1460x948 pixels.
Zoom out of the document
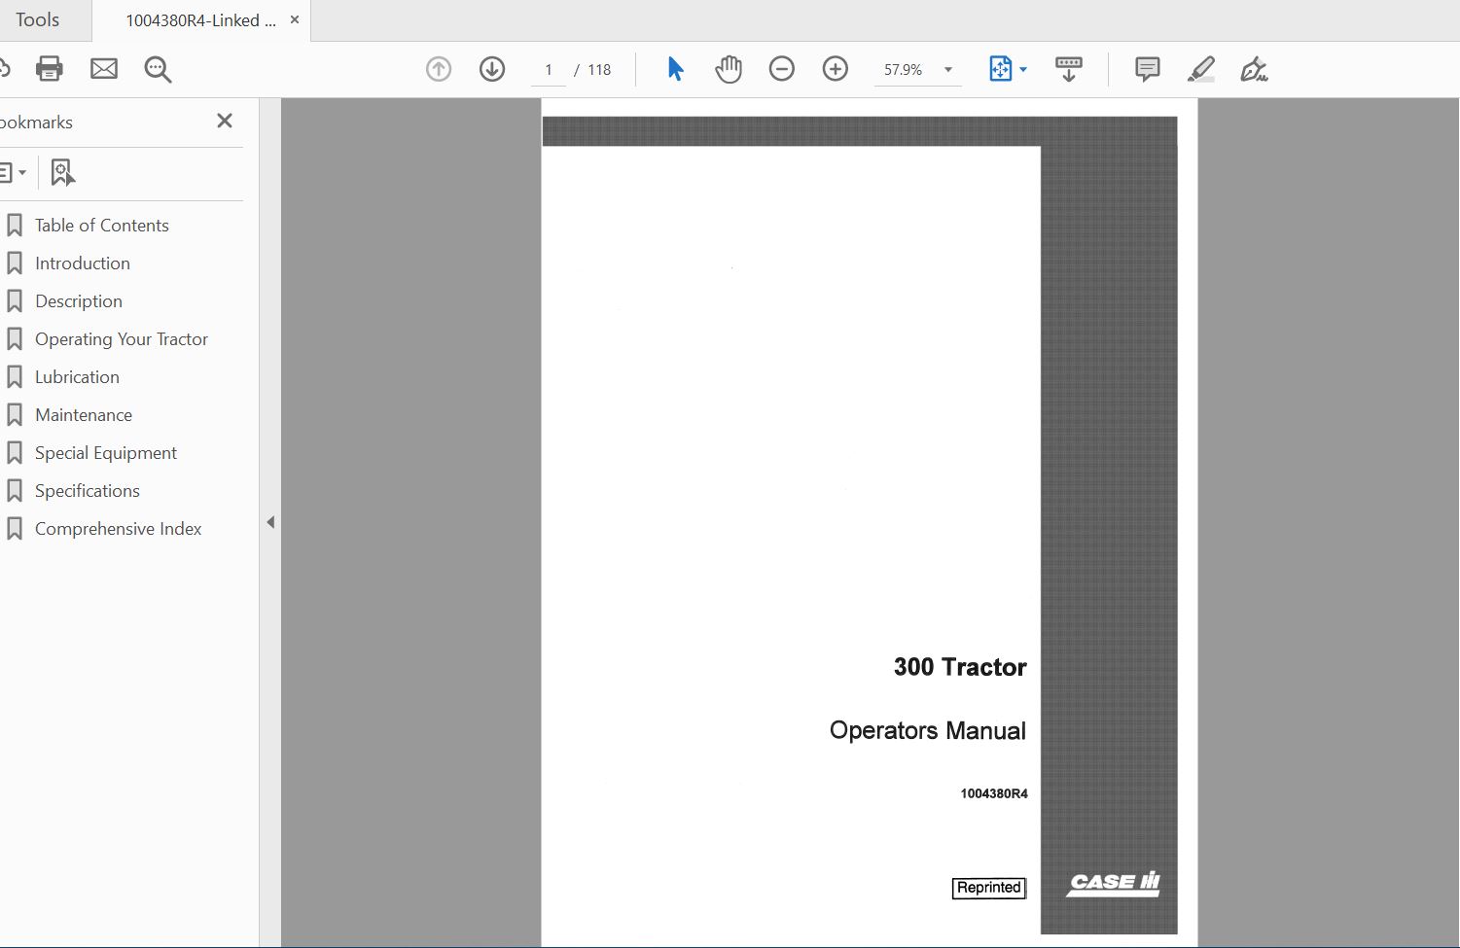pyautogui.click(x=782, y=68)
